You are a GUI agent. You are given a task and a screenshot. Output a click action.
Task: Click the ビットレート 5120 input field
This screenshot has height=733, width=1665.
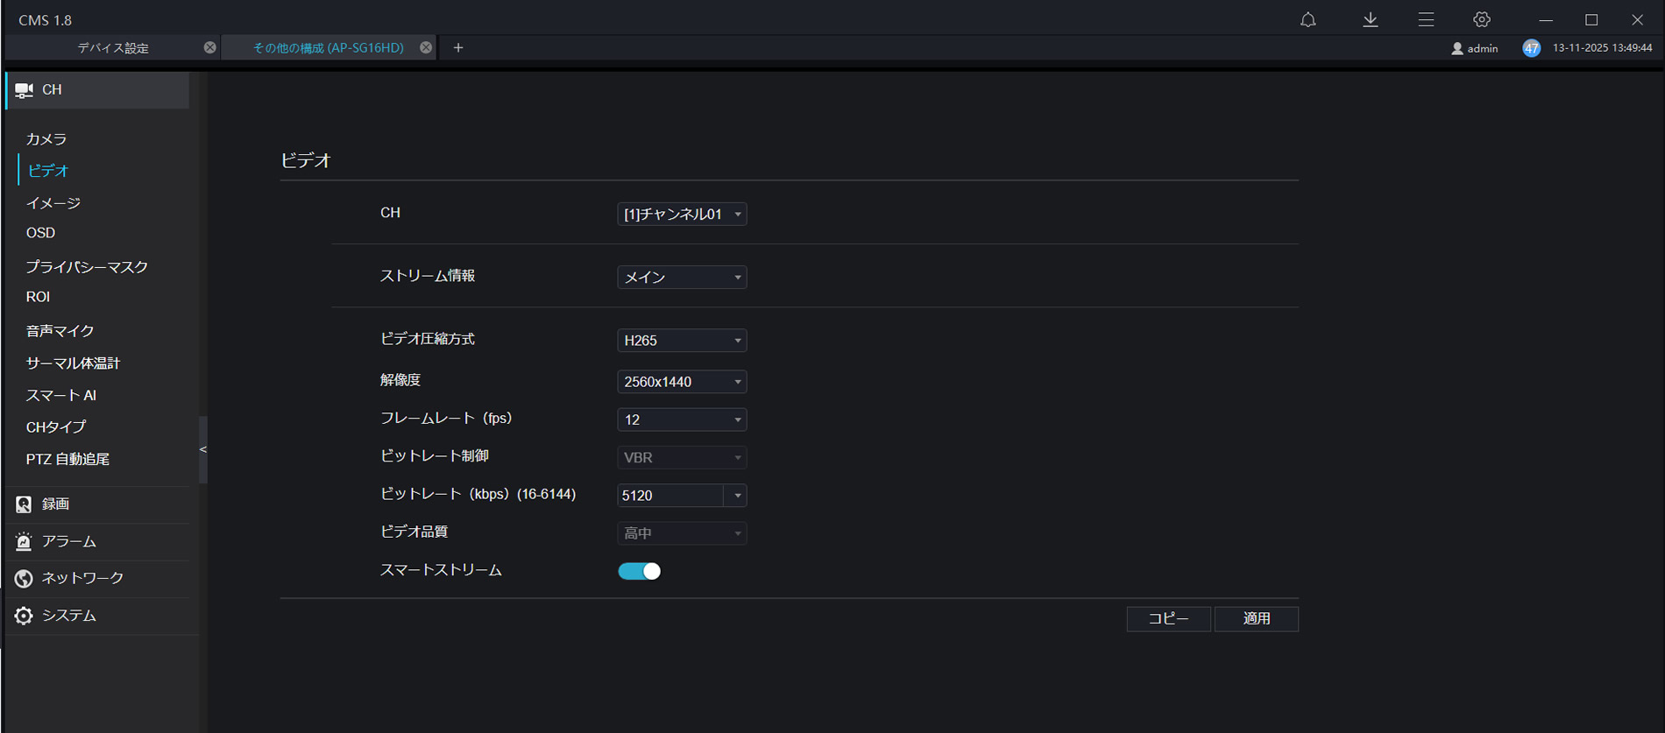coord(670,496)
